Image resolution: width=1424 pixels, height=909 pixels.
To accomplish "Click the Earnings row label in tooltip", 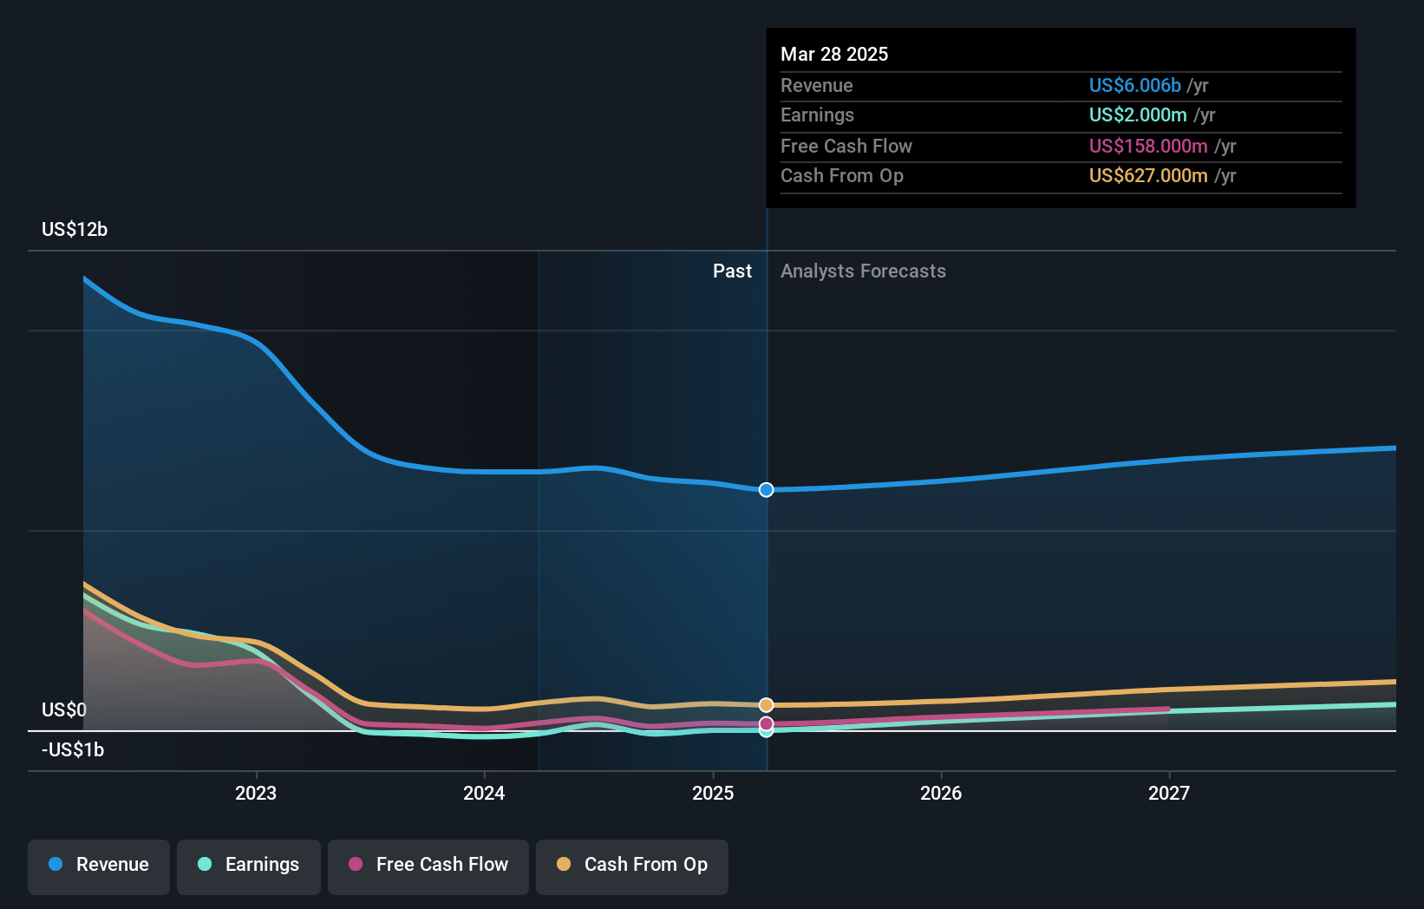I will point(817,114).
